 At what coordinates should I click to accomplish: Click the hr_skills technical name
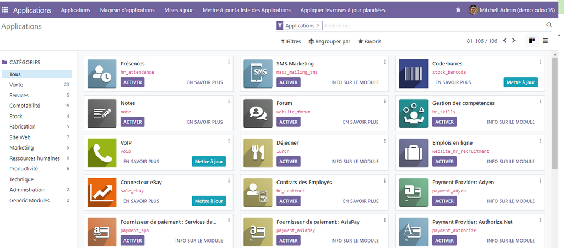444,112
